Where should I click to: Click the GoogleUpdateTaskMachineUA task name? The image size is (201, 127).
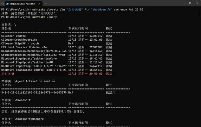click(x=34, y=55)
